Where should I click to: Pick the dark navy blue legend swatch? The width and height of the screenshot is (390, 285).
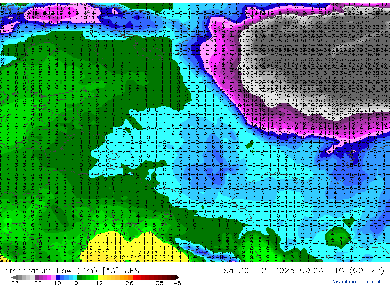click(x=58, y=277)
